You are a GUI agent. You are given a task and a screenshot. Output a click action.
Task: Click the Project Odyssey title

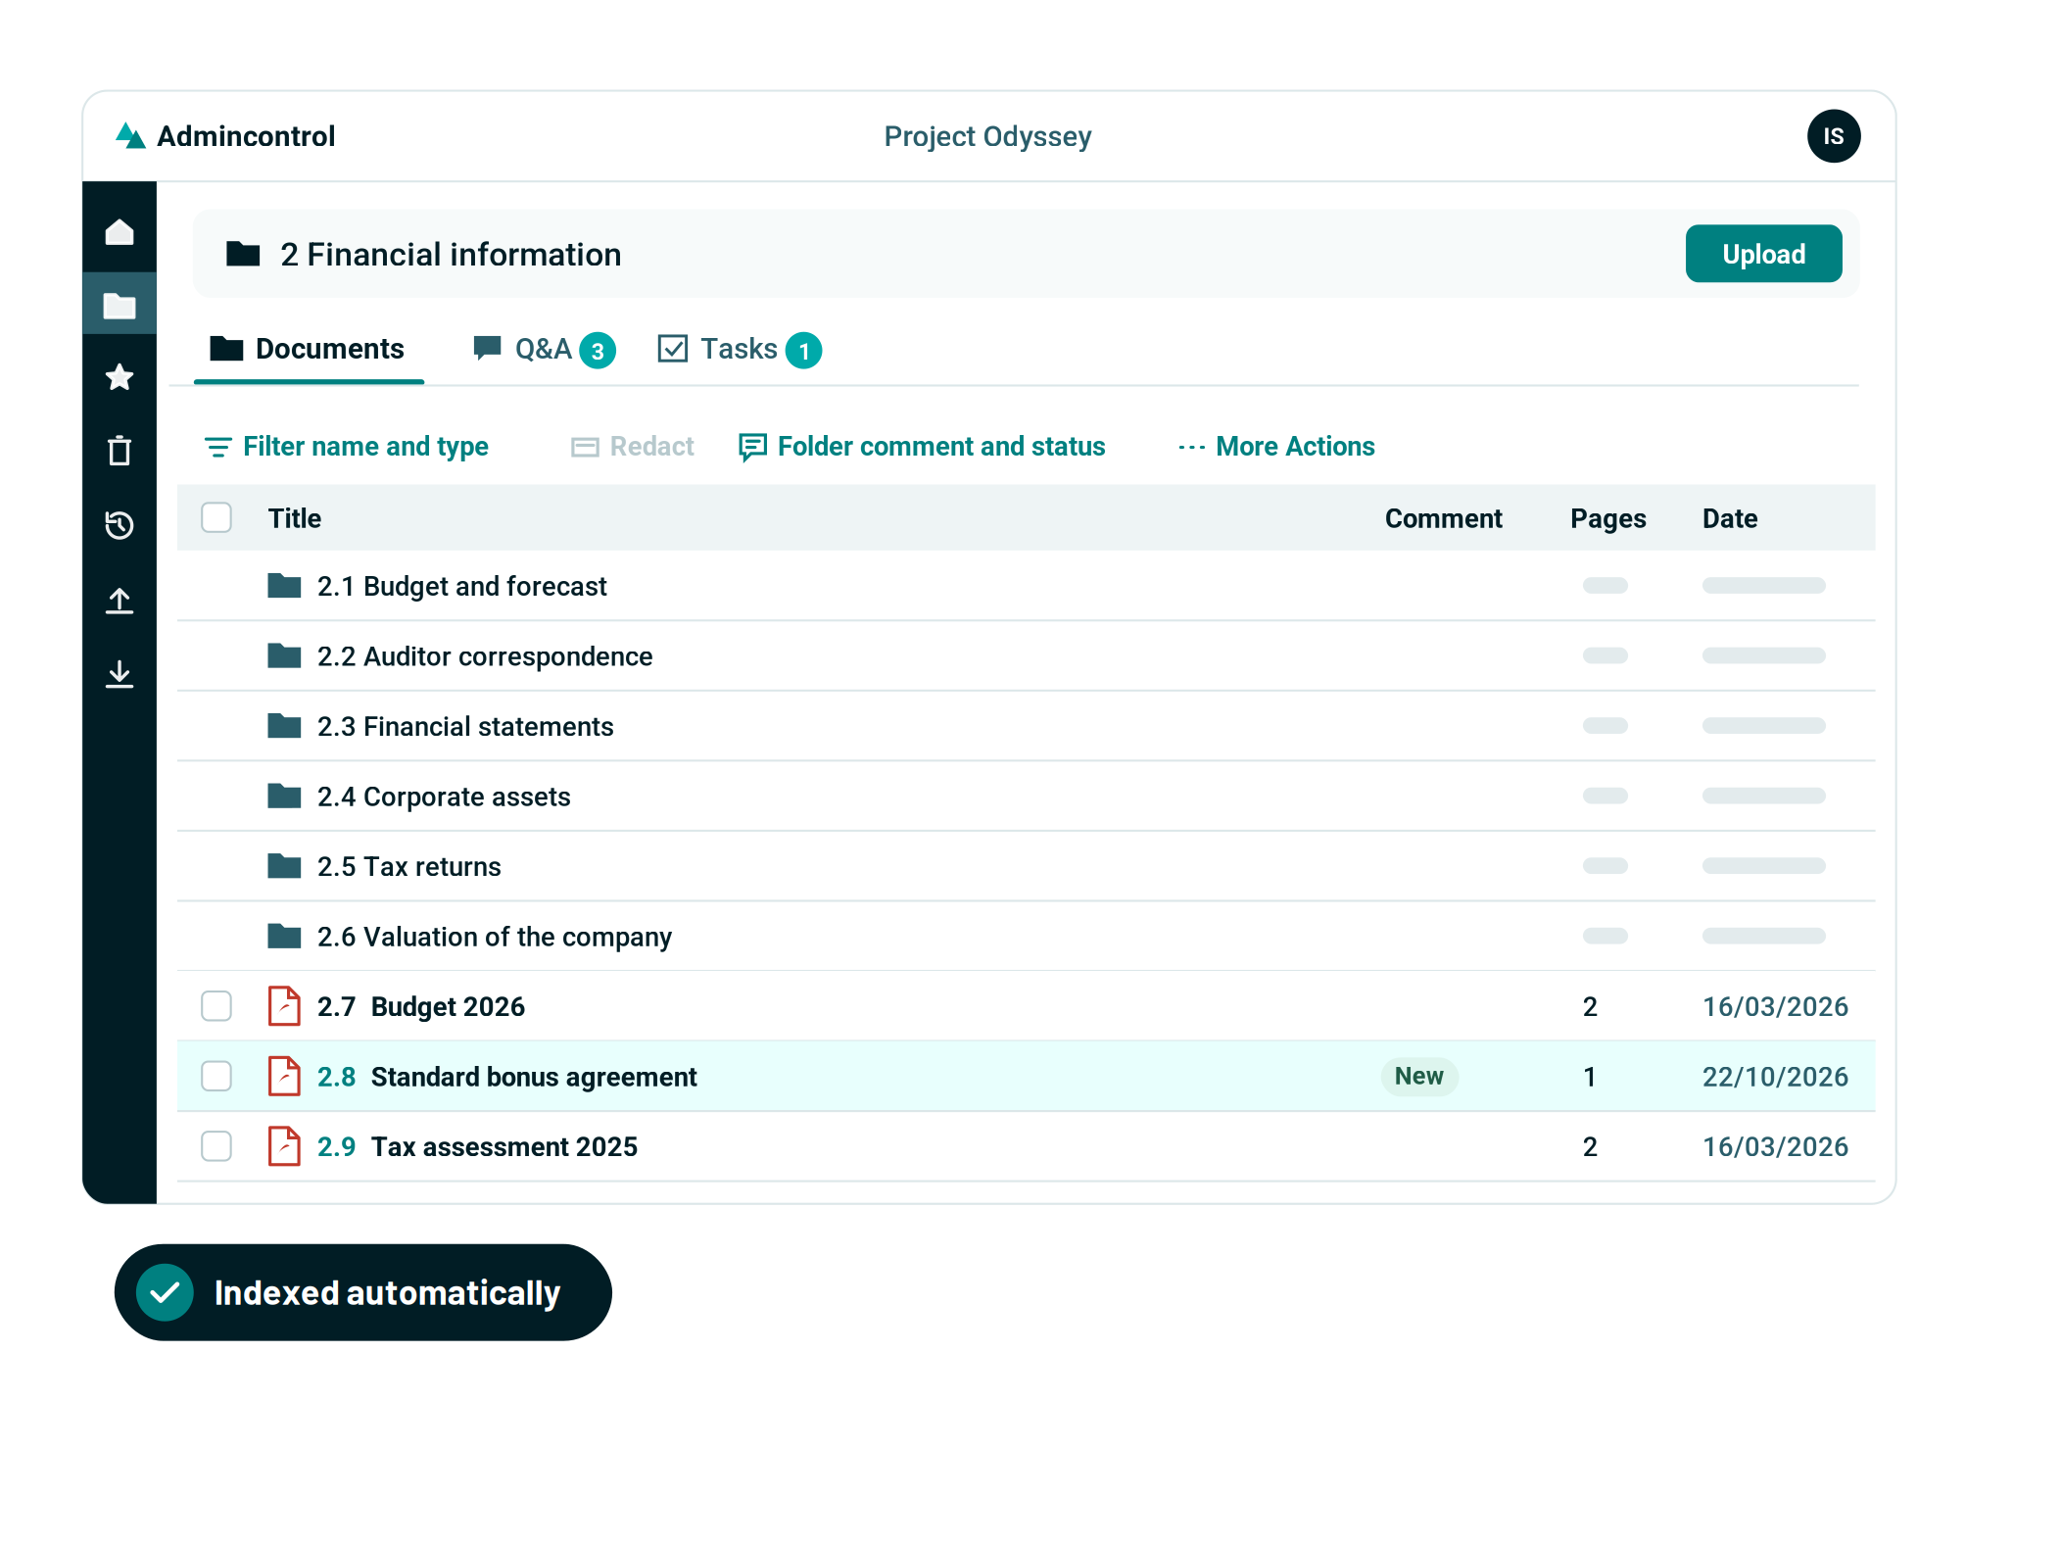[987, 136]
